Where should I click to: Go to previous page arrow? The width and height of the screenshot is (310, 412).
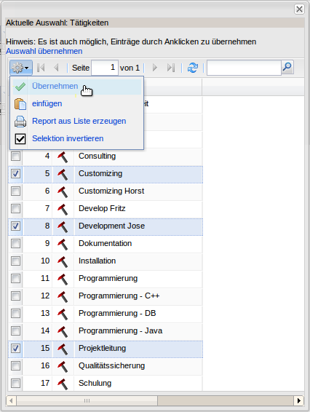56,68
